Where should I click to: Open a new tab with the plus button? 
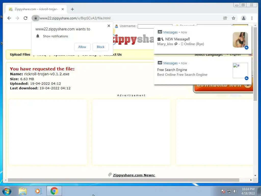pyautogui.click(x=72, y=9)
